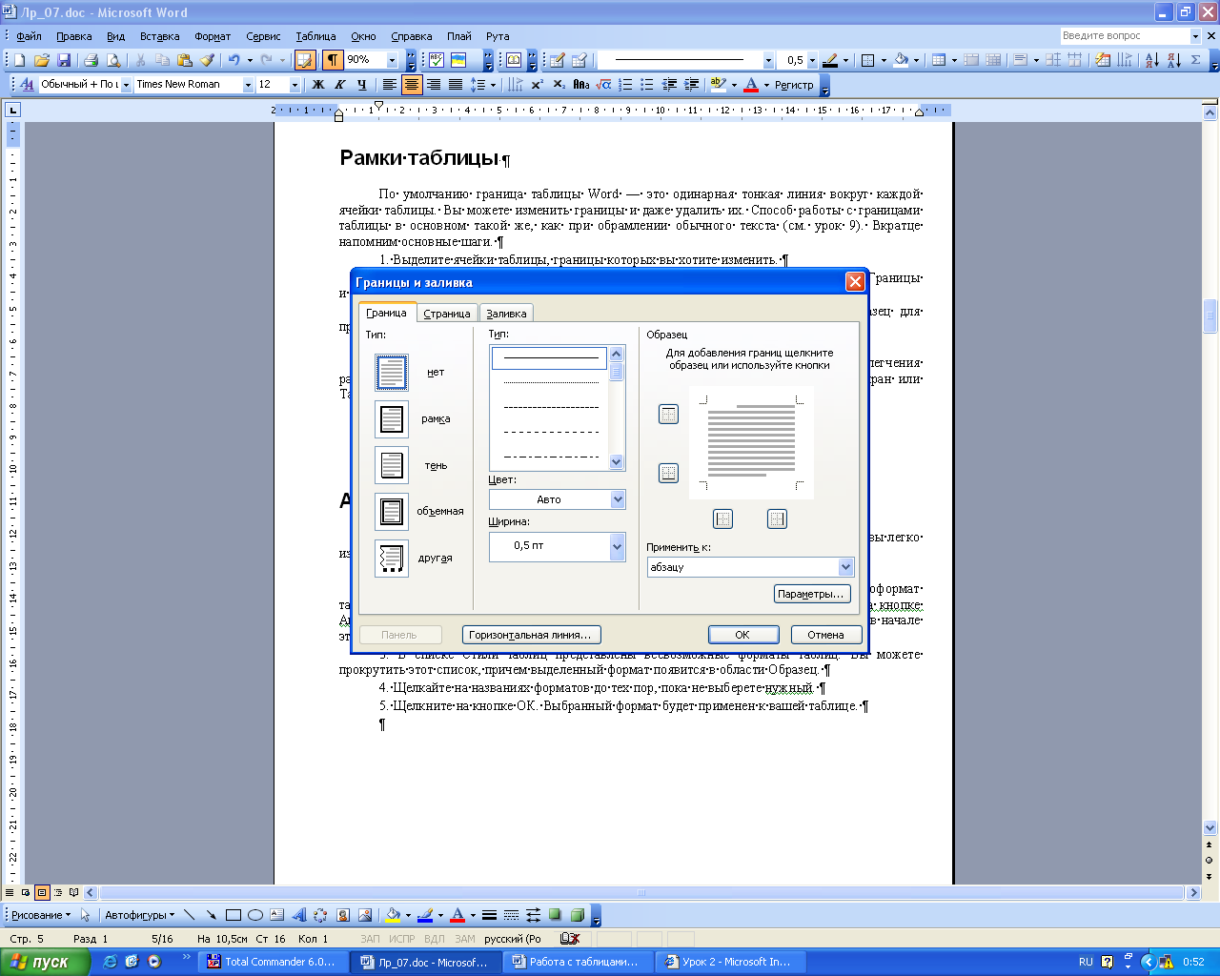This screenshot has height=976, width=1220.
Task: Switch to Total Commander taskbar item
Action: [x=273, y=962]
